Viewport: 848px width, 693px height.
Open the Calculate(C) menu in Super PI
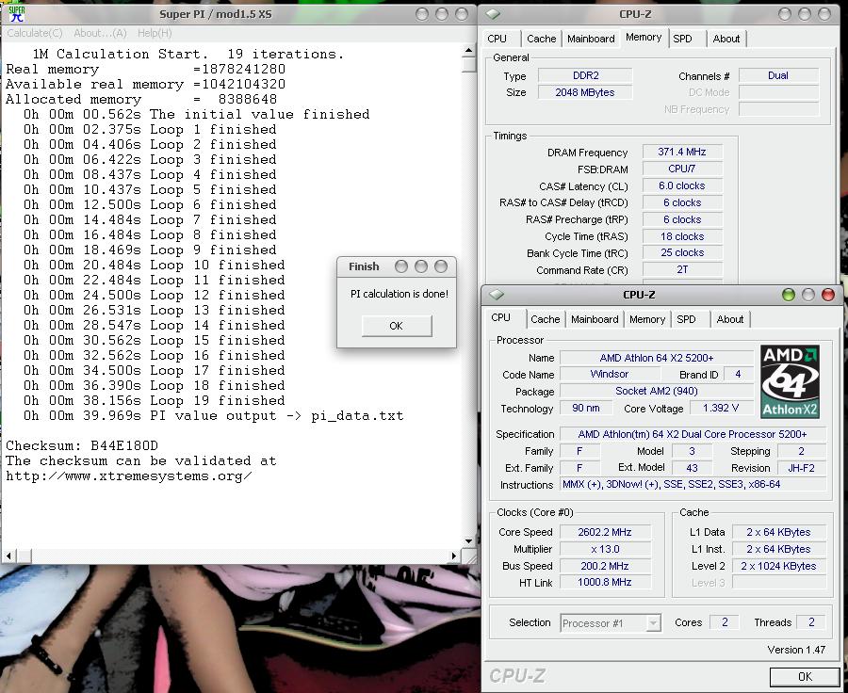[35, 33]
